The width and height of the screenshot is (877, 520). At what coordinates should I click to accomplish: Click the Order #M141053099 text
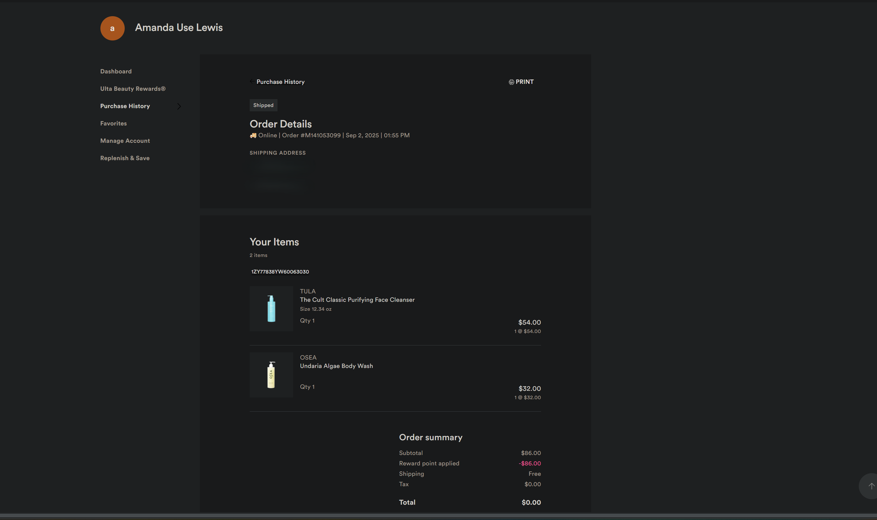(311, 135)
